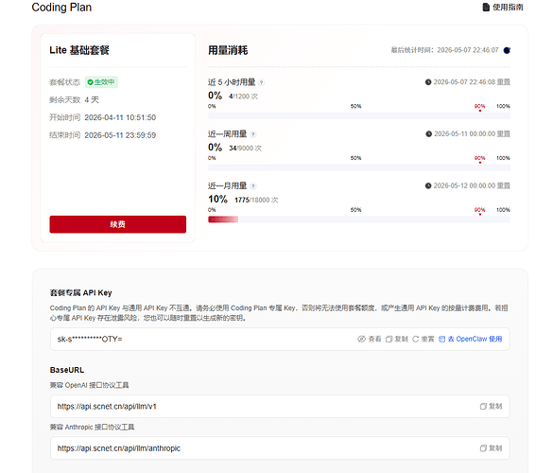Click the clock icon beside 2026-05-07 22:46:08 重置

click(x=428, y=82)
